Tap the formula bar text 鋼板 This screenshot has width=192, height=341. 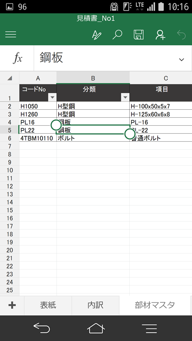click(x=52, y=58)
